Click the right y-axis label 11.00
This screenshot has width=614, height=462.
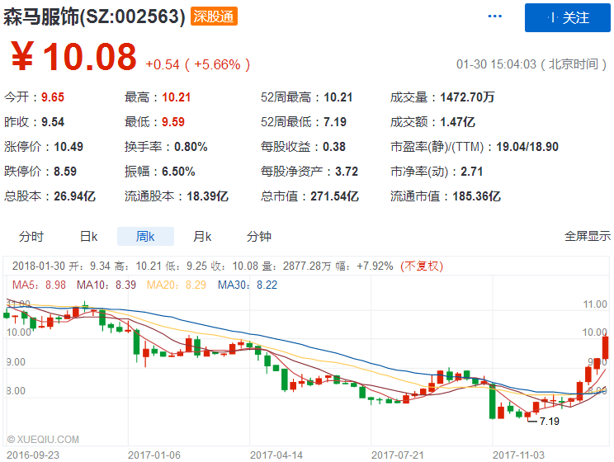(595, 304)
